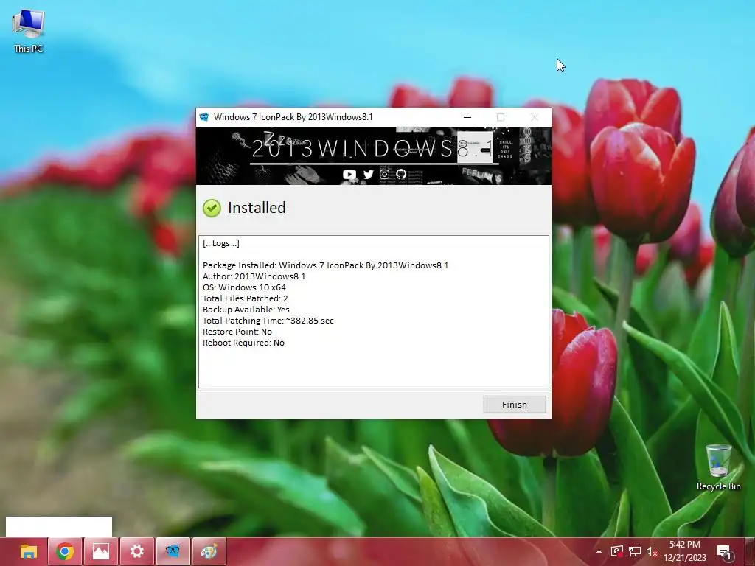The image size is (755, 566).
Task: Click the Finish button
Action: tap(514, 405)
